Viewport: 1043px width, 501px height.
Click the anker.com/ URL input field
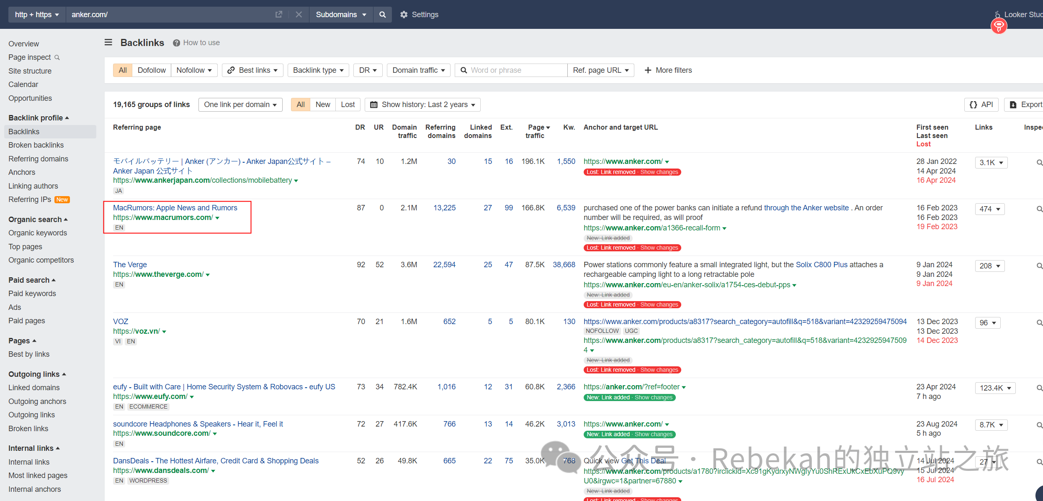[x=170, y=15]
